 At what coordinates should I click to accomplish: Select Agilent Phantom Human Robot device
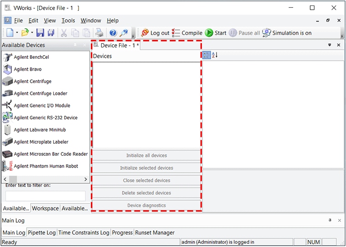click(40, 166)
